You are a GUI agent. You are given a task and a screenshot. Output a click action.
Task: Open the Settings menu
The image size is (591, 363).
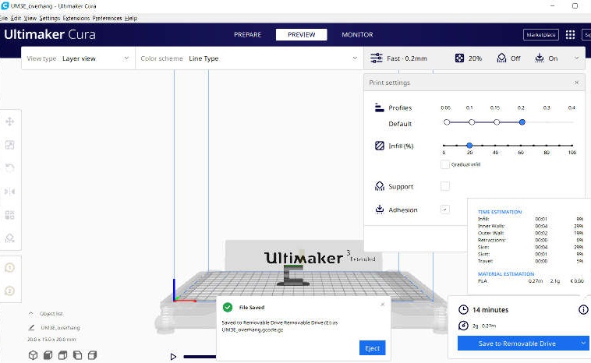[49, 18]
